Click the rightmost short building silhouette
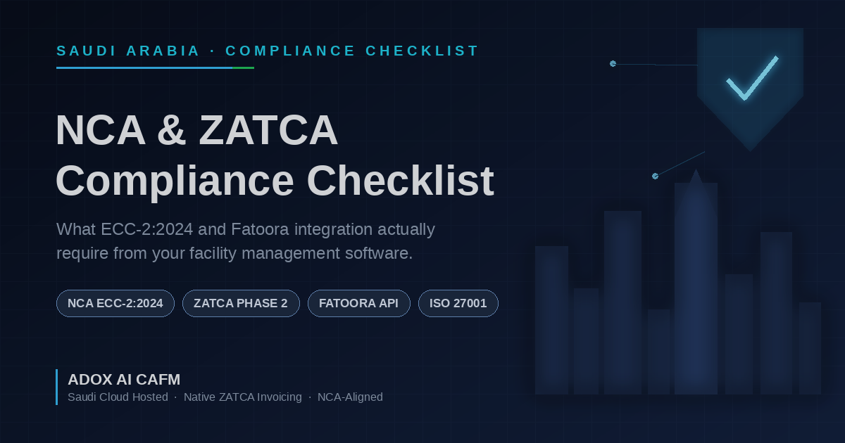This screenshot has height=443, width=845. pyautogui.click(x=810, y=348)
